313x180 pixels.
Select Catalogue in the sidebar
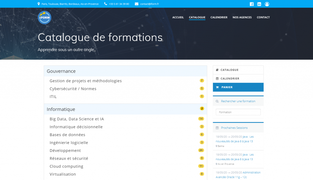(x=238, y=70)
